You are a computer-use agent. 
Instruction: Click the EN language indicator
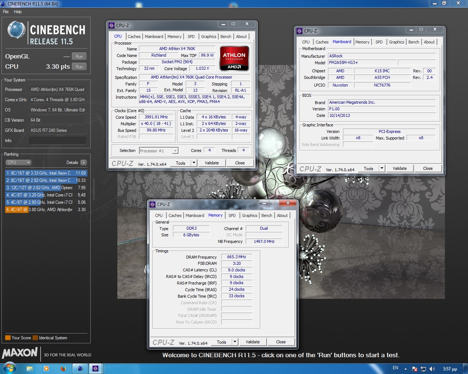tap(395, 368)
